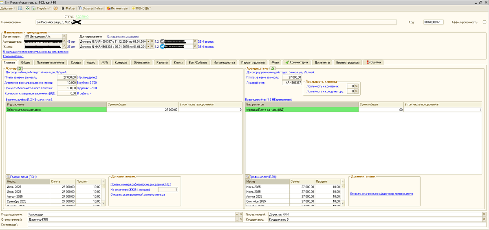Viewport: 489px width, 230px height.
Task: Click the Отказался от страховки link
Action: pos(123,36)
